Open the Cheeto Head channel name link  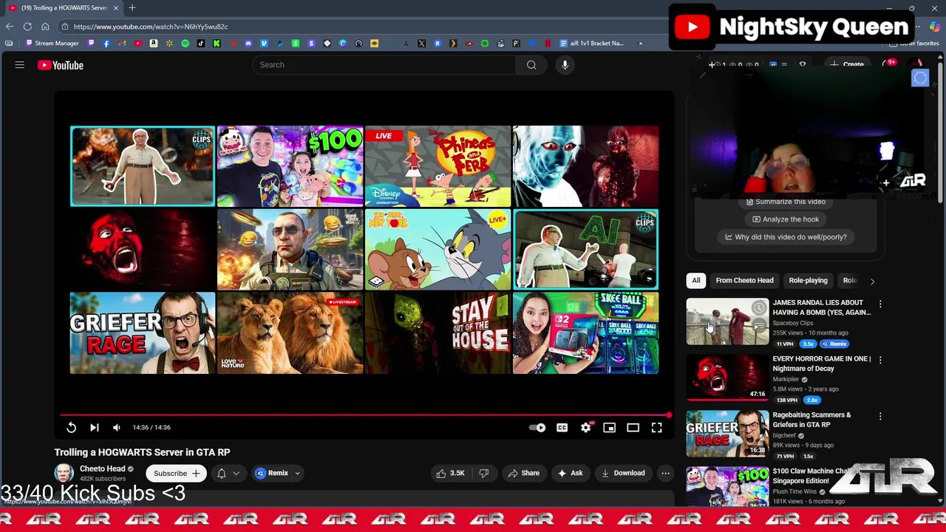[102, 468]
